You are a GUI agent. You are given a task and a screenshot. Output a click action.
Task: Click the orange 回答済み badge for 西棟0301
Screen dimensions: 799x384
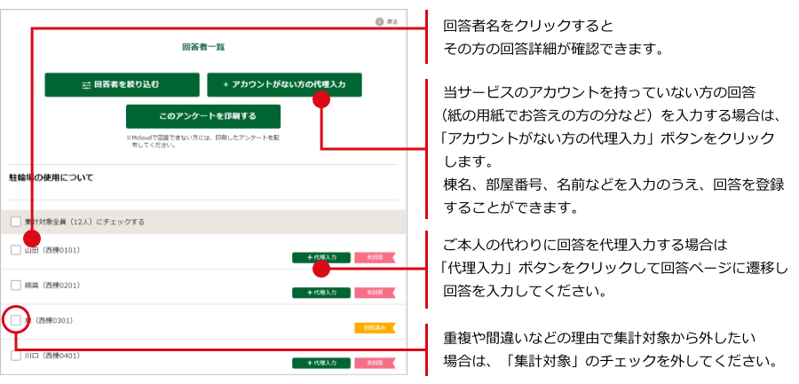374,327
